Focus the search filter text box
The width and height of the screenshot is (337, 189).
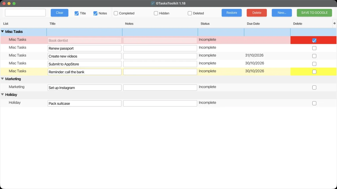(x=25, y=13)
